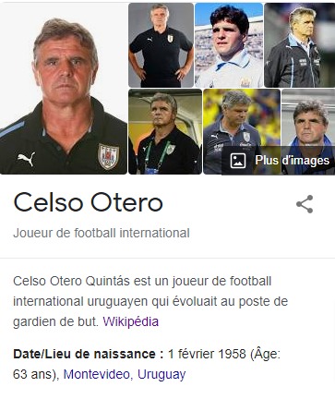The image size is (335, 399).
Task: Open the side-profile photo in tracksuit jacket
Action: click(x=300, y=45)
